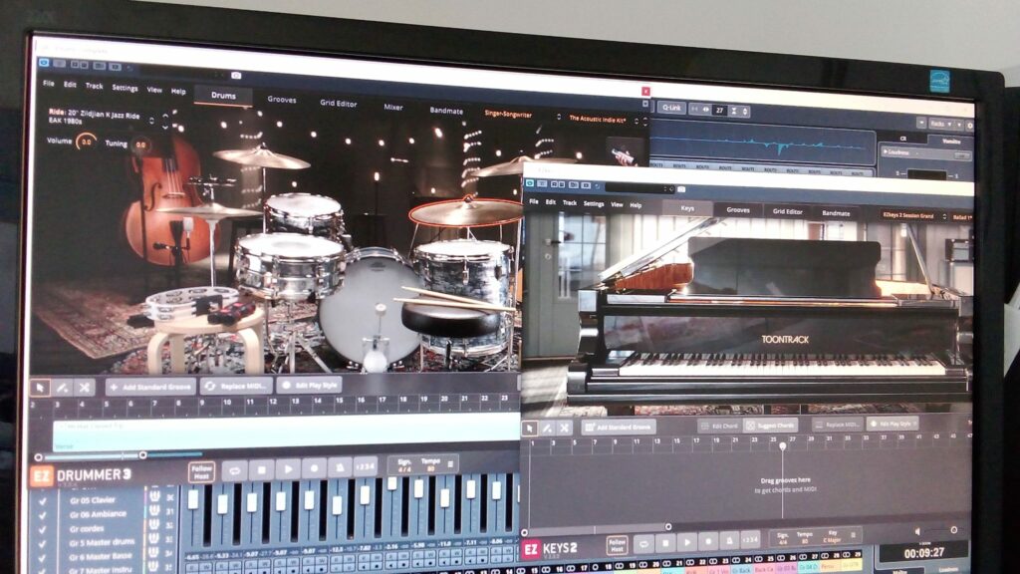Viewport: 1020px width, 574px height.
Task: Click the EZkeys timeline playhead marker
Action: click(x=783, y=446)
